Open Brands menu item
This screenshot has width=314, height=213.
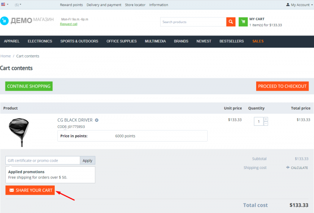pos(181,41)
